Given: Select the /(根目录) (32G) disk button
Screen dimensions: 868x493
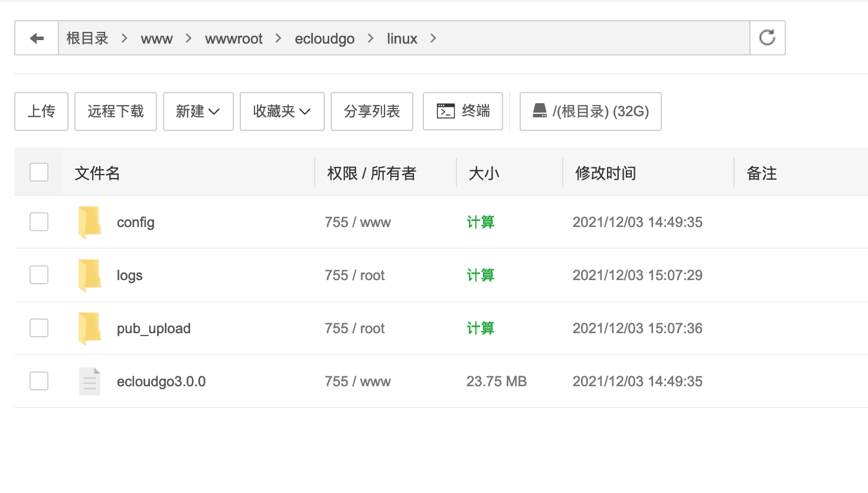Looking at the screenshot, I should click(590, 111).
